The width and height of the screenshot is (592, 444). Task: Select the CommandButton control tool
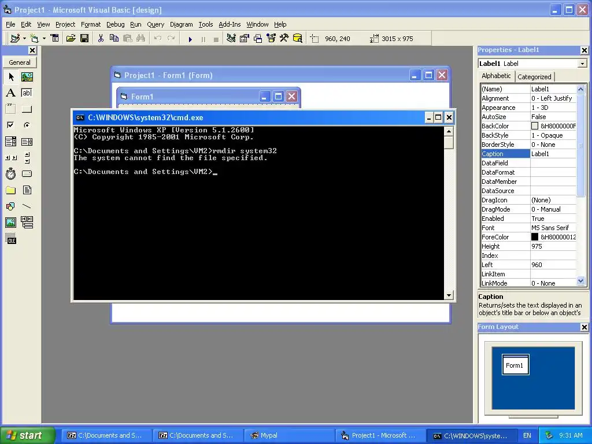click(27, 109)
